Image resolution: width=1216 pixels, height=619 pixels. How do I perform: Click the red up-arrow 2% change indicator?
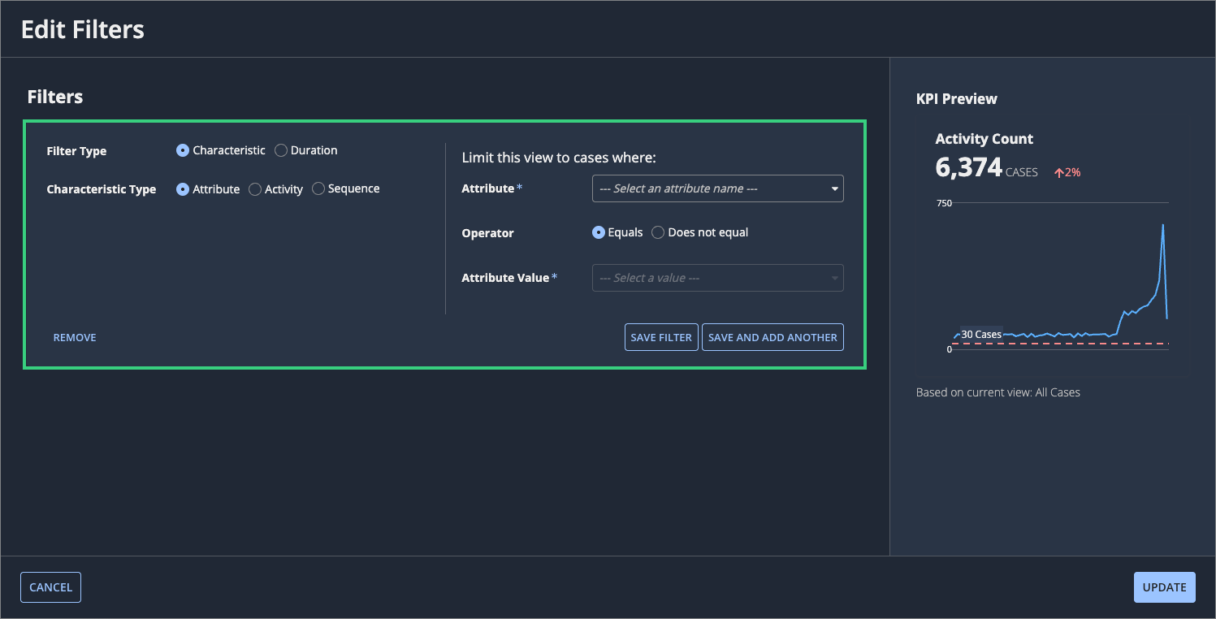coord(1067,172)
